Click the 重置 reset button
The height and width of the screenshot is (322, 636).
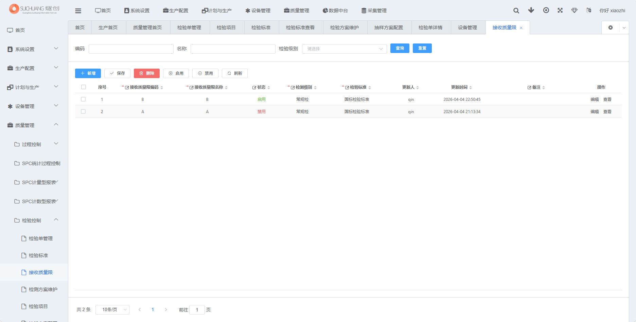click(422, 48)
